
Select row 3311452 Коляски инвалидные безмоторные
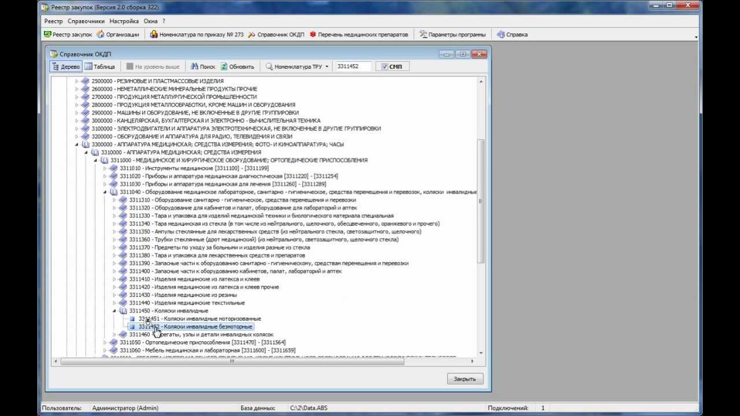[x=195, y=326]
